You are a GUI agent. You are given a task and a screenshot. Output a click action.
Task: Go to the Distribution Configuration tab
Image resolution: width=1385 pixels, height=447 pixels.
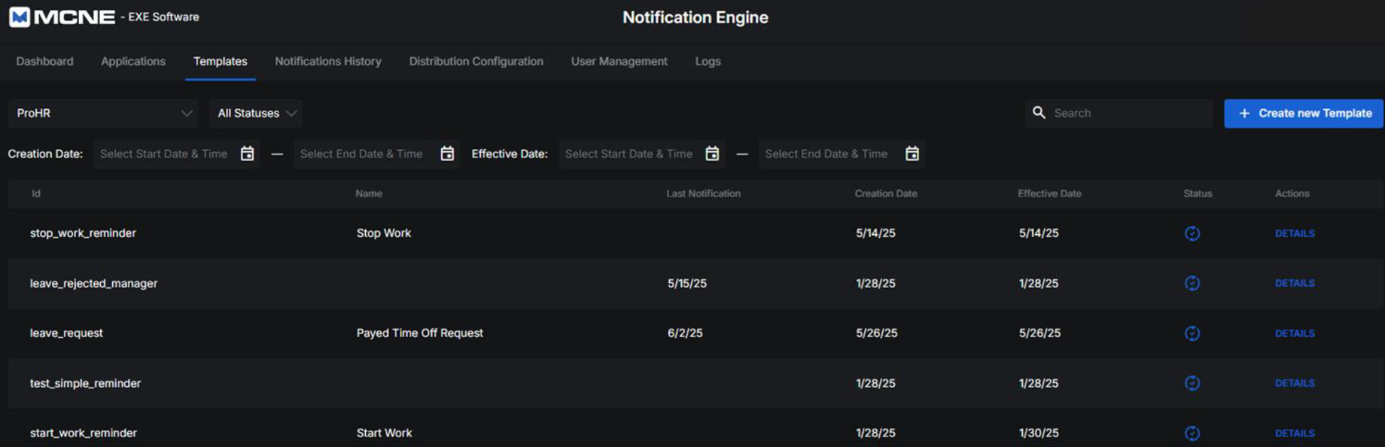point(476,62)
